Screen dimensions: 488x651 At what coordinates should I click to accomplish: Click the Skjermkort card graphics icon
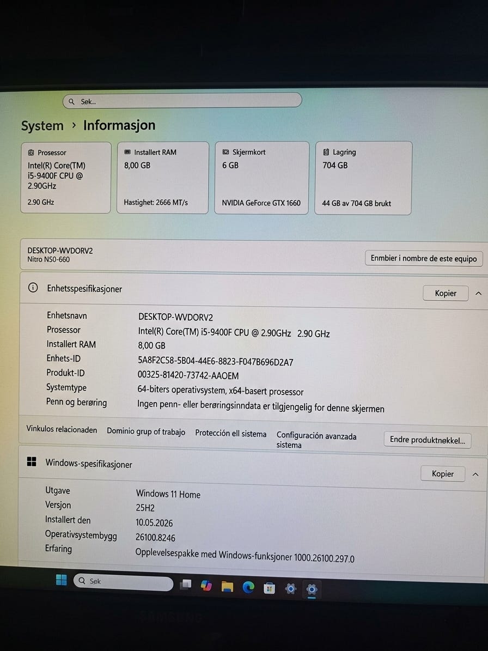pyautogui.click(x=225, y=152)
